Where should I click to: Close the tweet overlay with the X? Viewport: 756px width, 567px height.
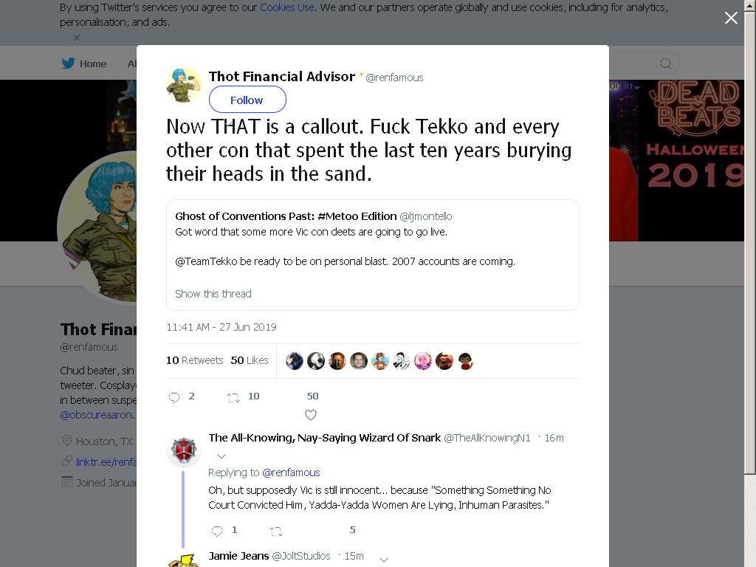tap(731, 18)
